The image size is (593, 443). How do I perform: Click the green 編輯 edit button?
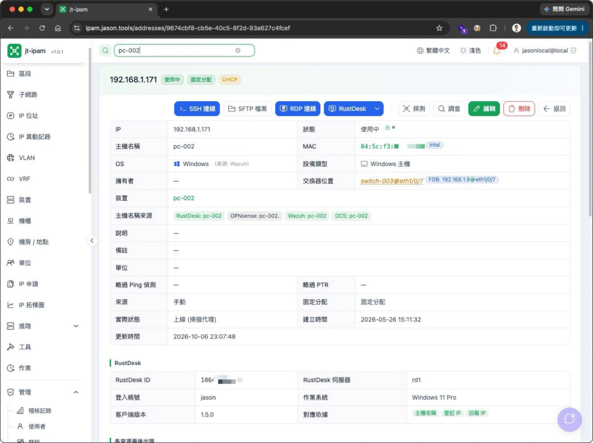coord(484,109)
